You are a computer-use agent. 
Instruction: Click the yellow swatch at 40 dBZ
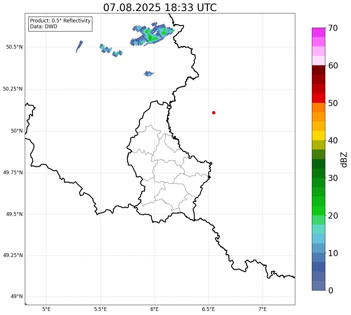pos(318,135)
